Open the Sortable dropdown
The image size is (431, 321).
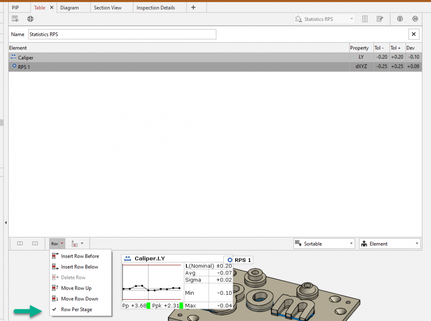click(x=324, y=243)
